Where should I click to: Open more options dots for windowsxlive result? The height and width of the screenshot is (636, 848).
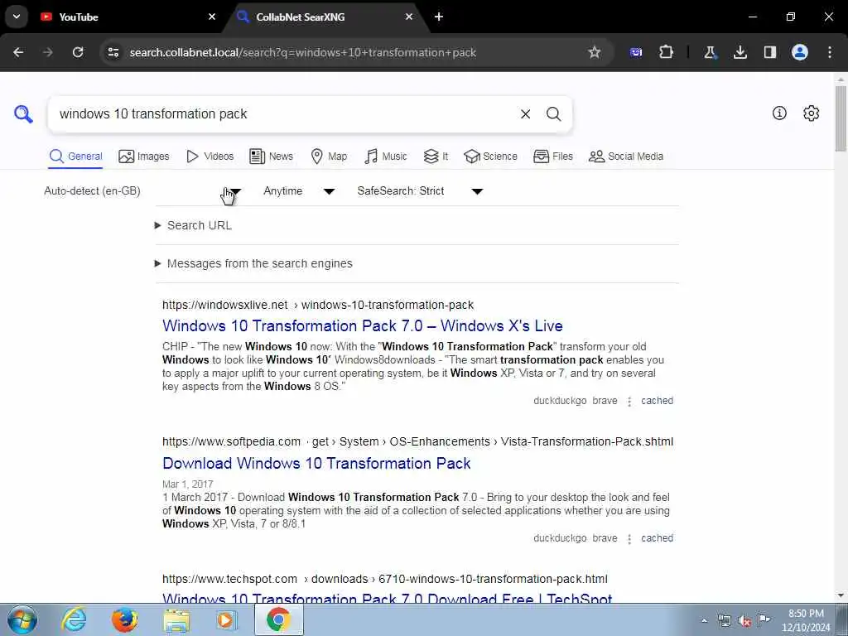[x=629, y=402]
